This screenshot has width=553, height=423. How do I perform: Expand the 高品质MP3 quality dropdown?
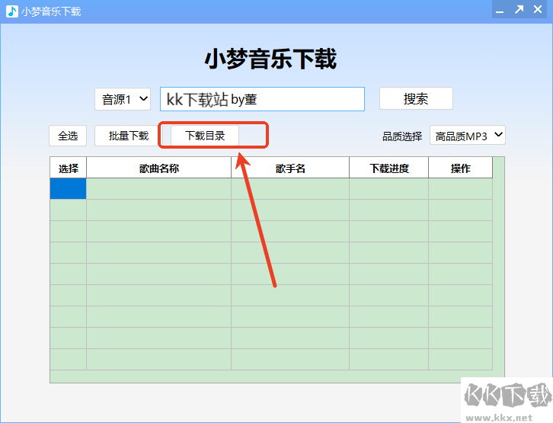tap(467, 136)
